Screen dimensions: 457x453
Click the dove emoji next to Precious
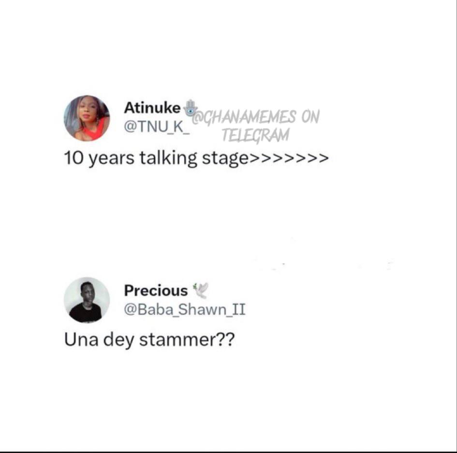point(200,290)
